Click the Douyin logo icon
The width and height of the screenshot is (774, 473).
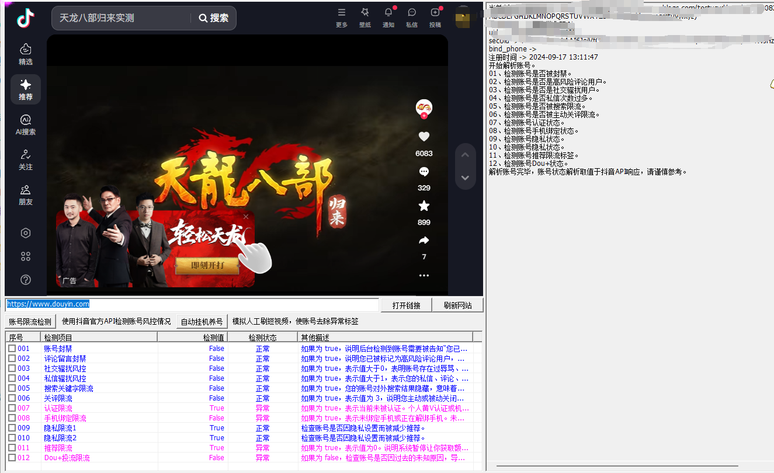click(26, 18)
